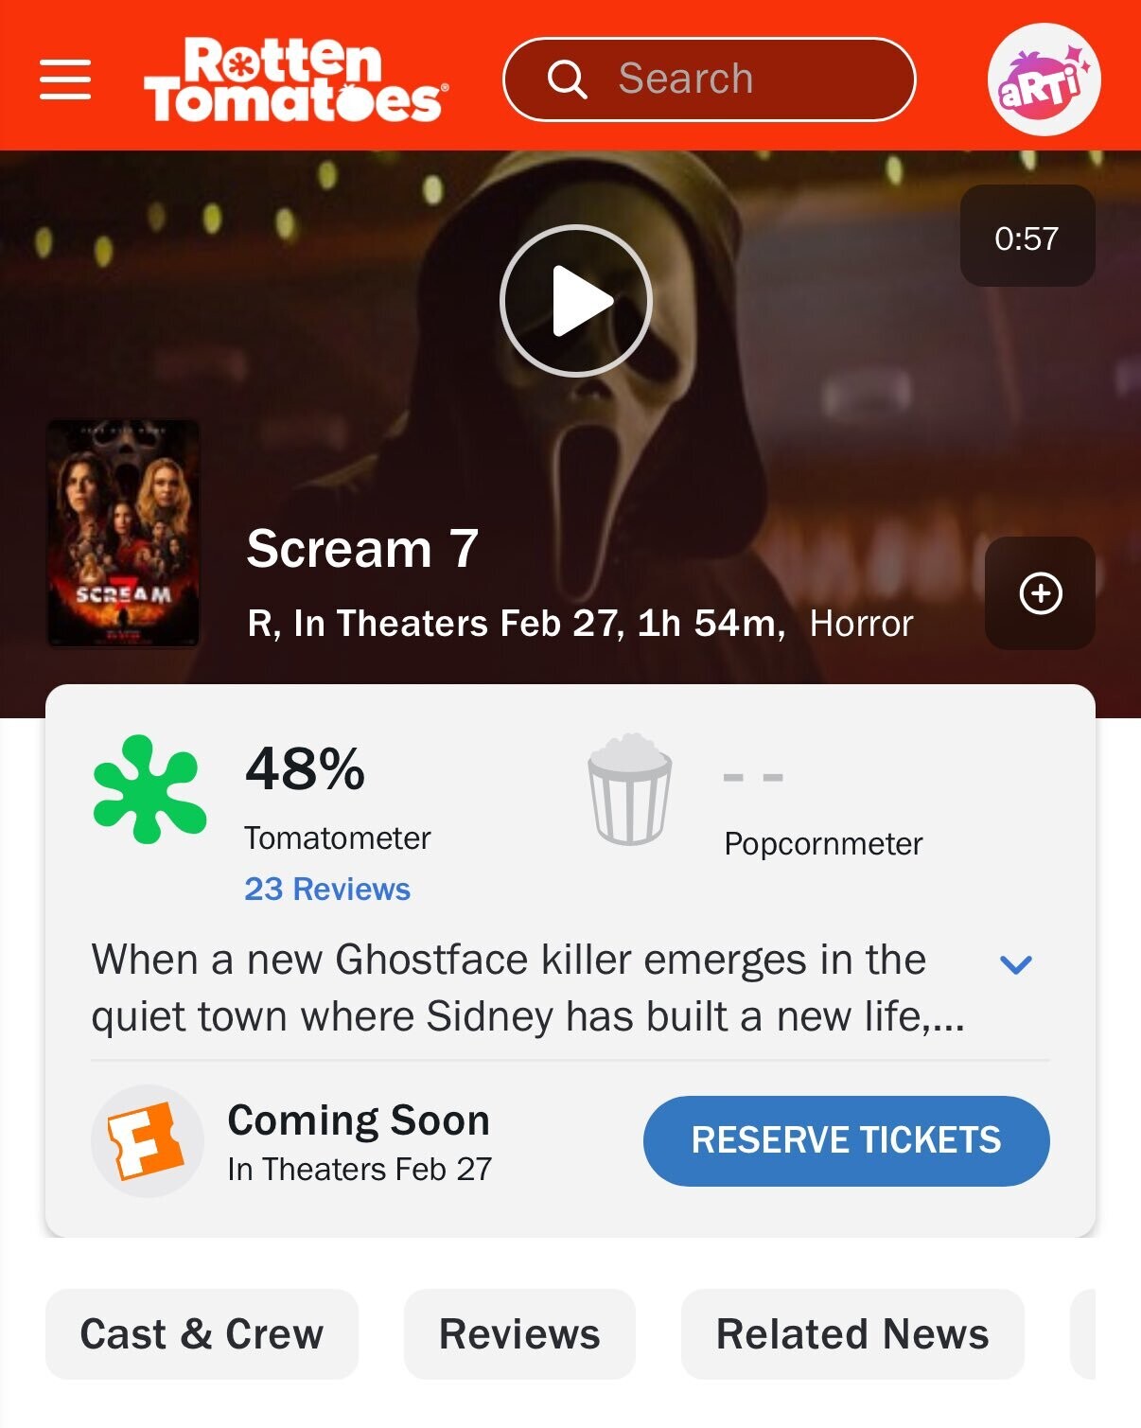Open the aRTi assistant avatar
This screenshot has height=1428, width=1141.
click(x=1044, y=79)
